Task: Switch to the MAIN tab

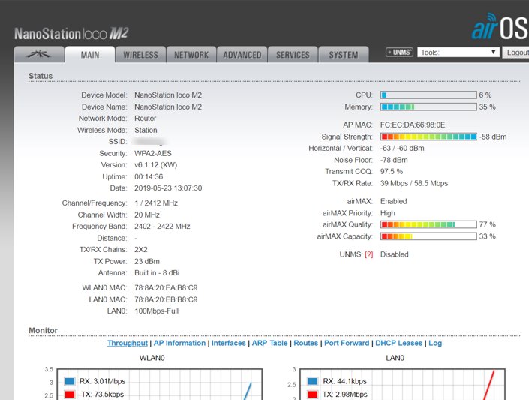Action: tap(90, 55)
